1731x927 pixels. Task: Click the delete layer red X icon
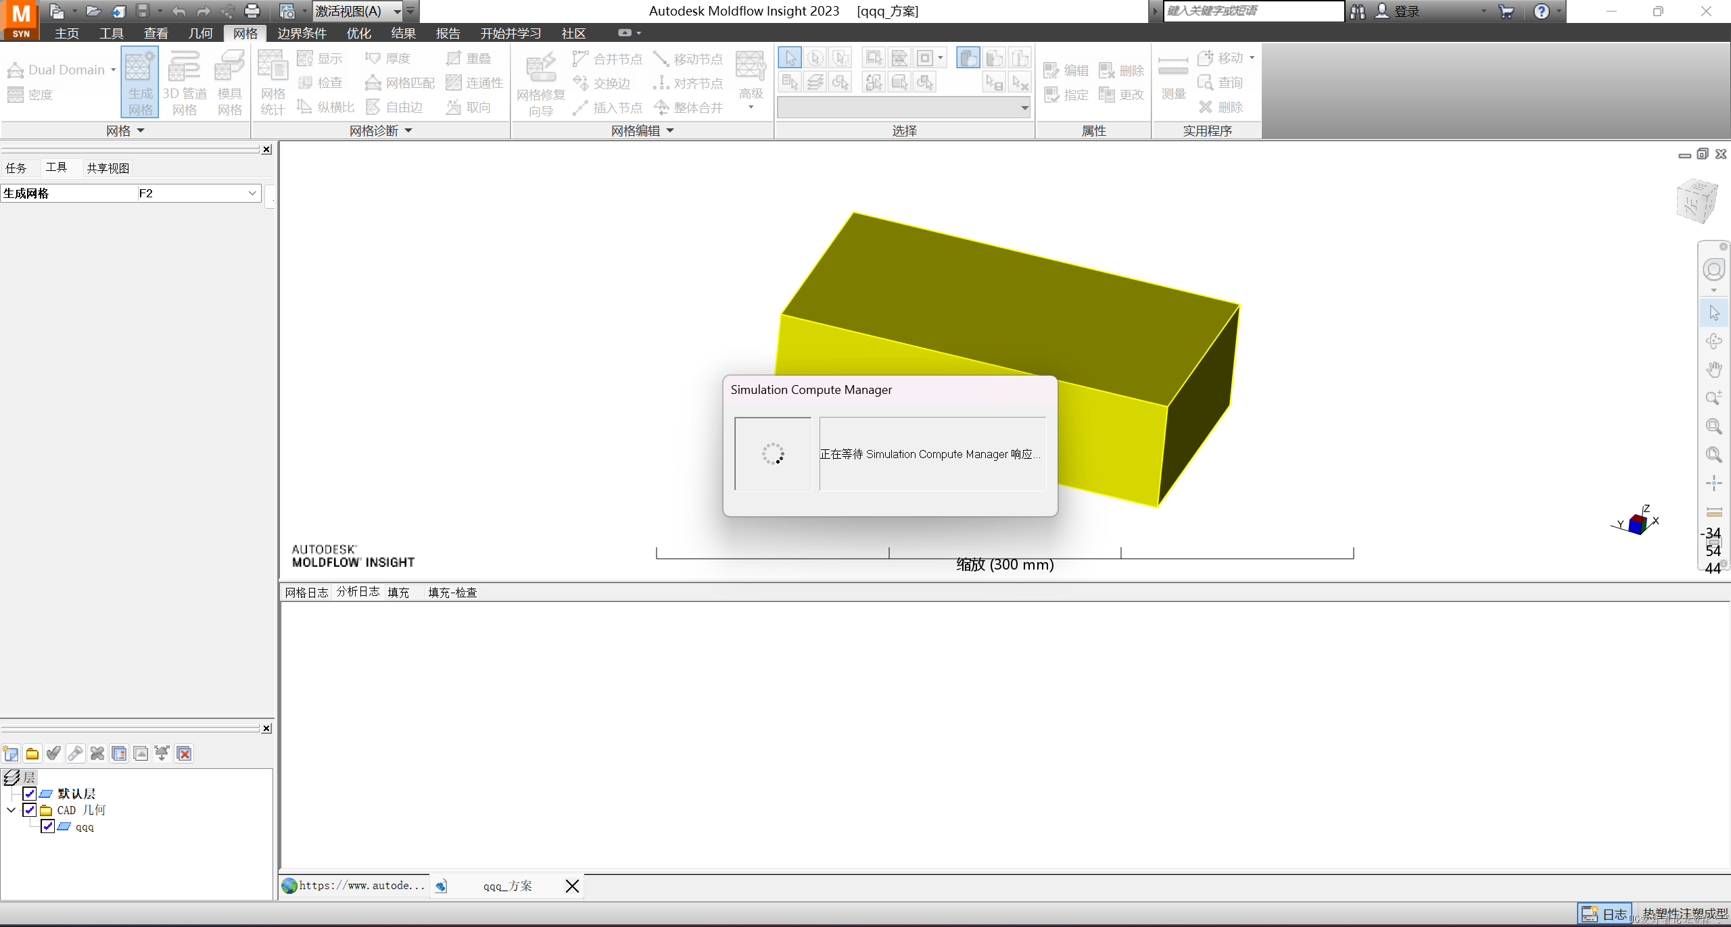(184, 753)
